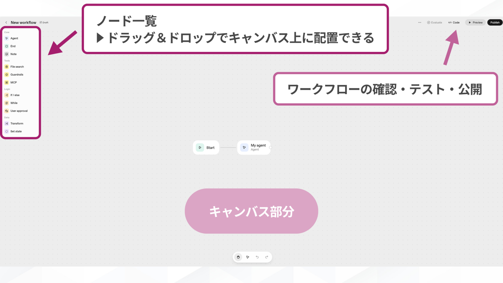Expand the My agent node connector

tap(271, 147)
